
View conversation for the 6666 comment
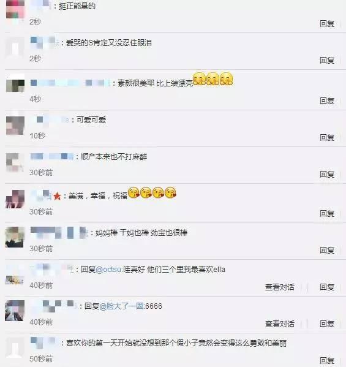click(x=280, y=324)
